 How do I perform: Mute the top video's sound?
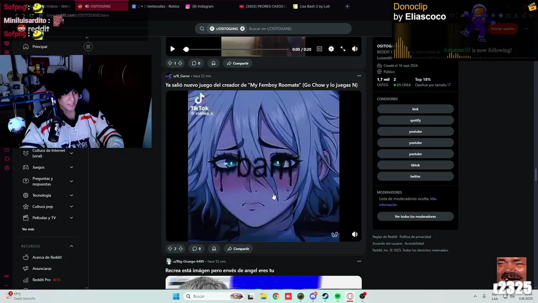pos(355,49)
